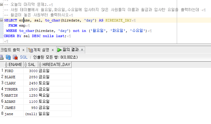The width and height of the screenshot is (211, 124).
Task: Click the '월요일' string literal in editor
Action: (98, 31)
